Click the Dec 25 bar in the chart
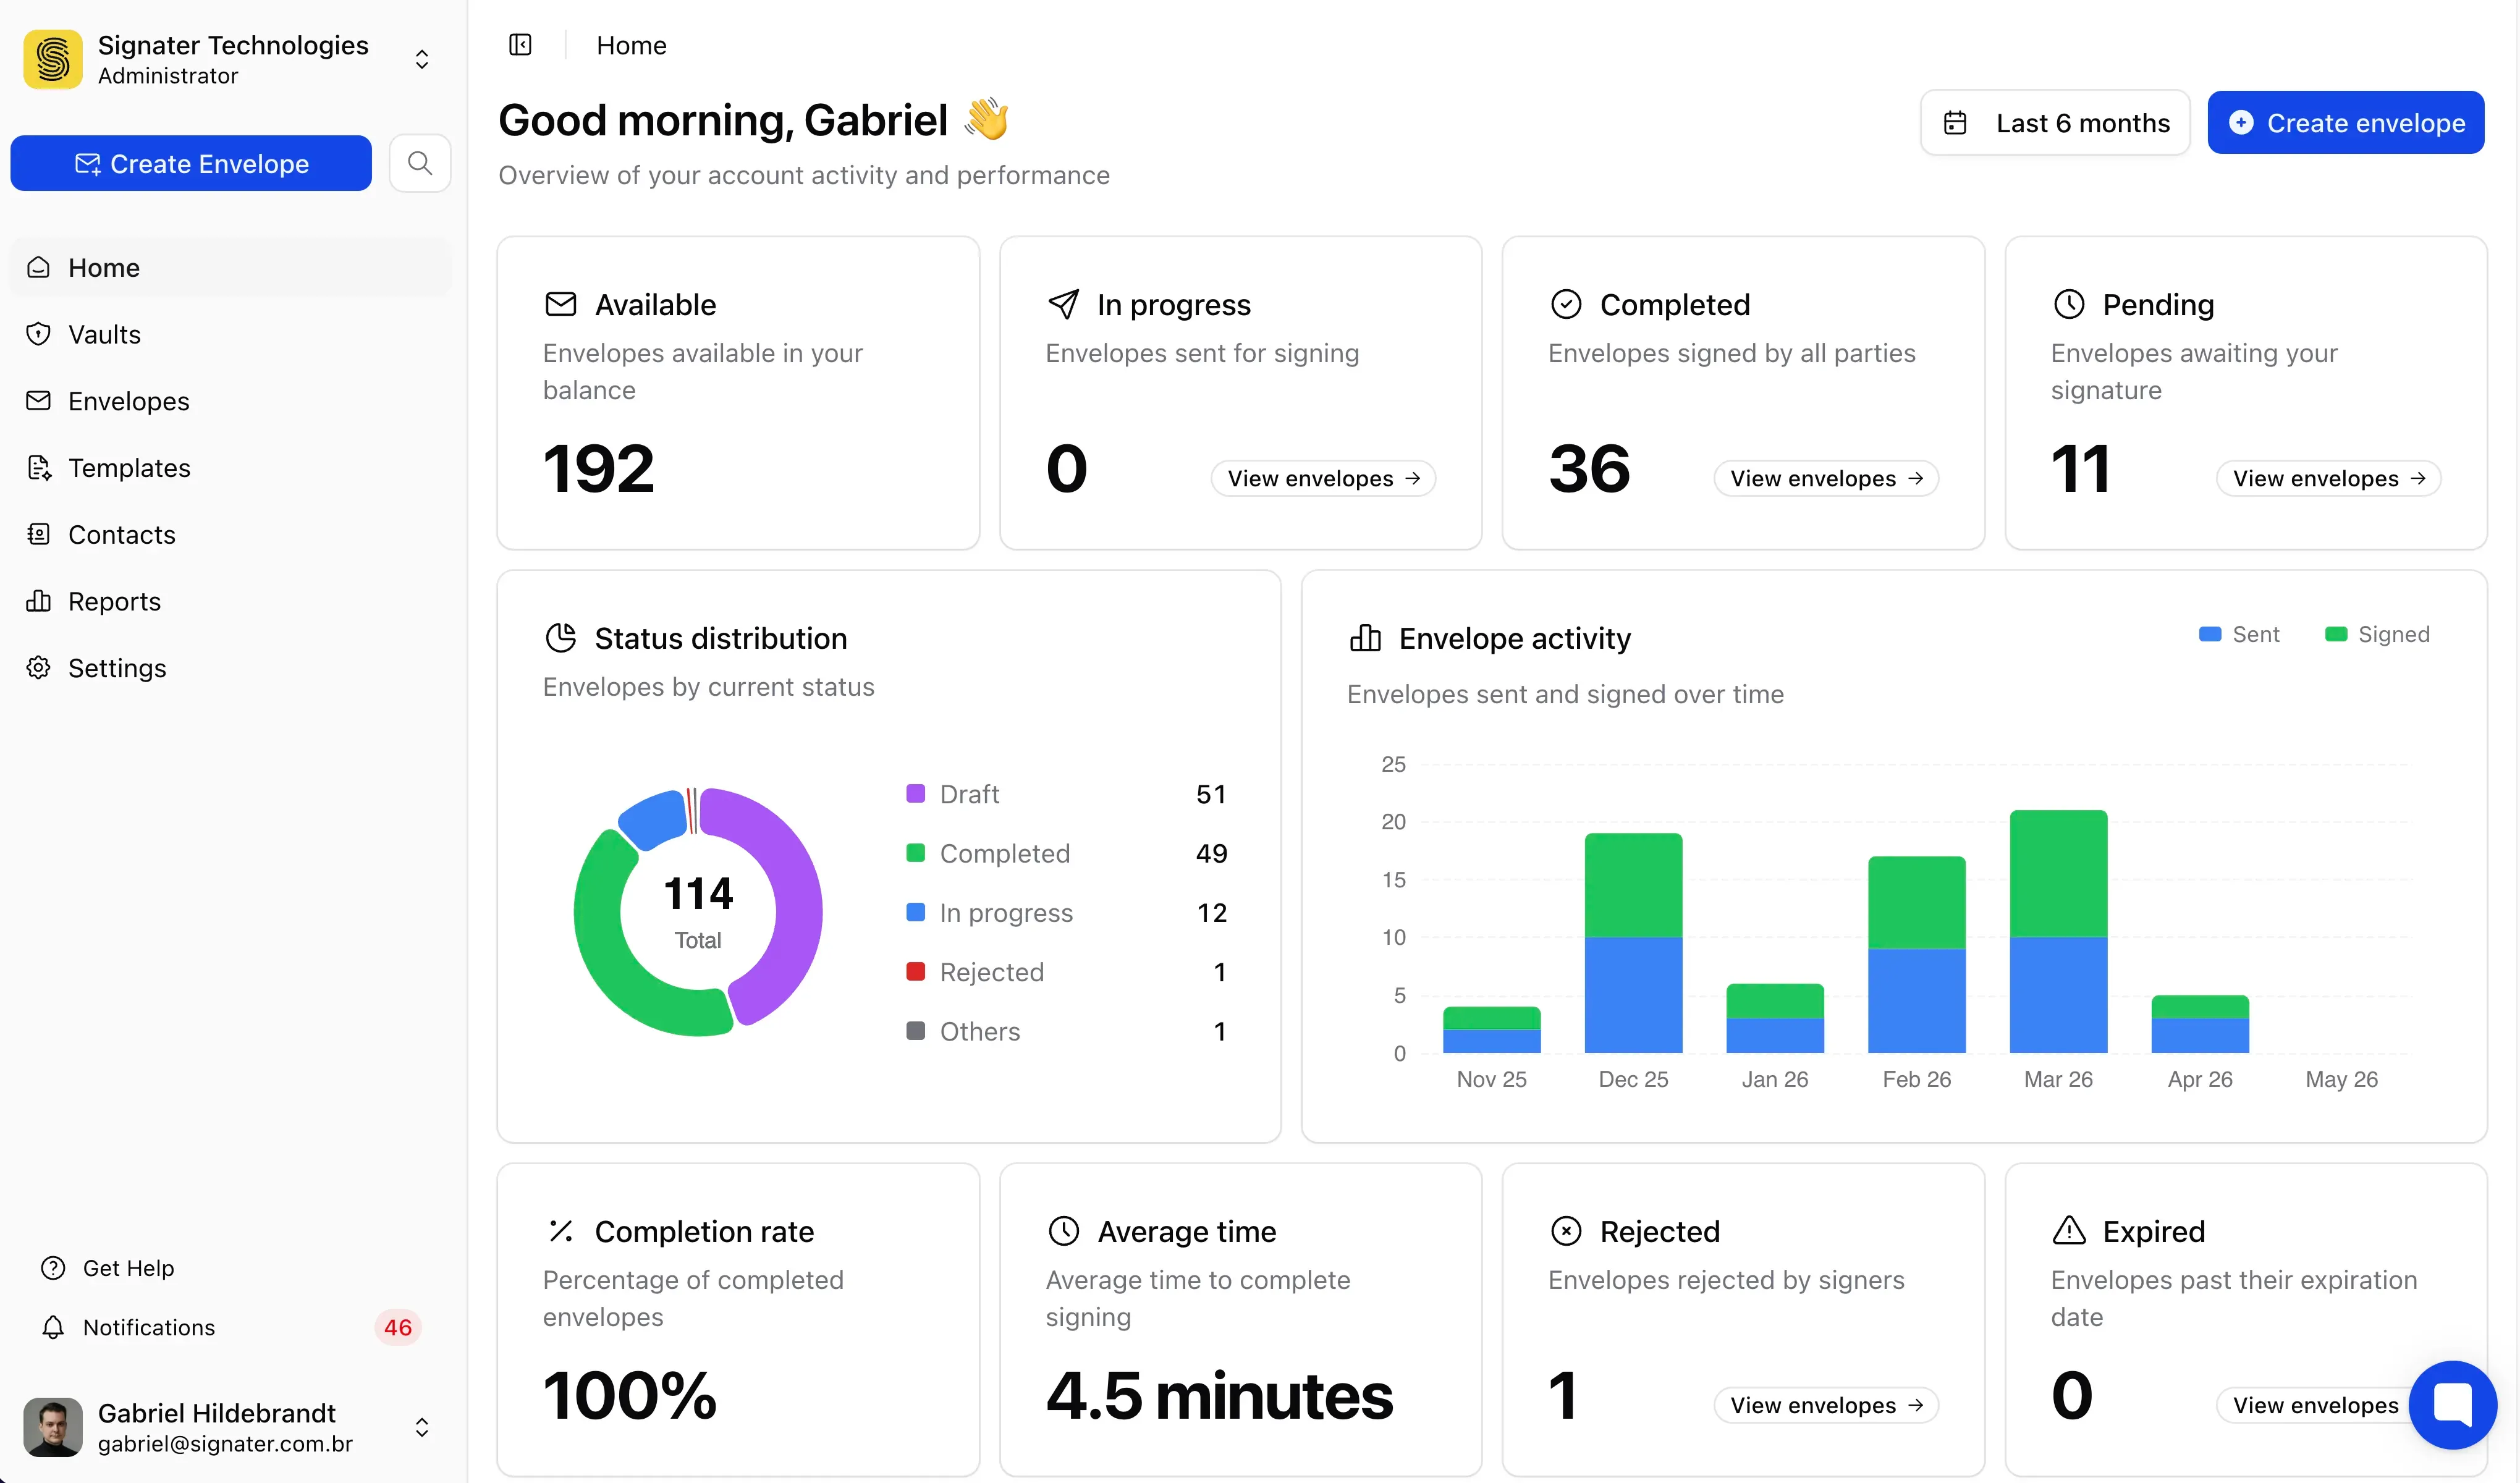This screenshot has width=2520, height=1483. click(x=1633, y=942)
